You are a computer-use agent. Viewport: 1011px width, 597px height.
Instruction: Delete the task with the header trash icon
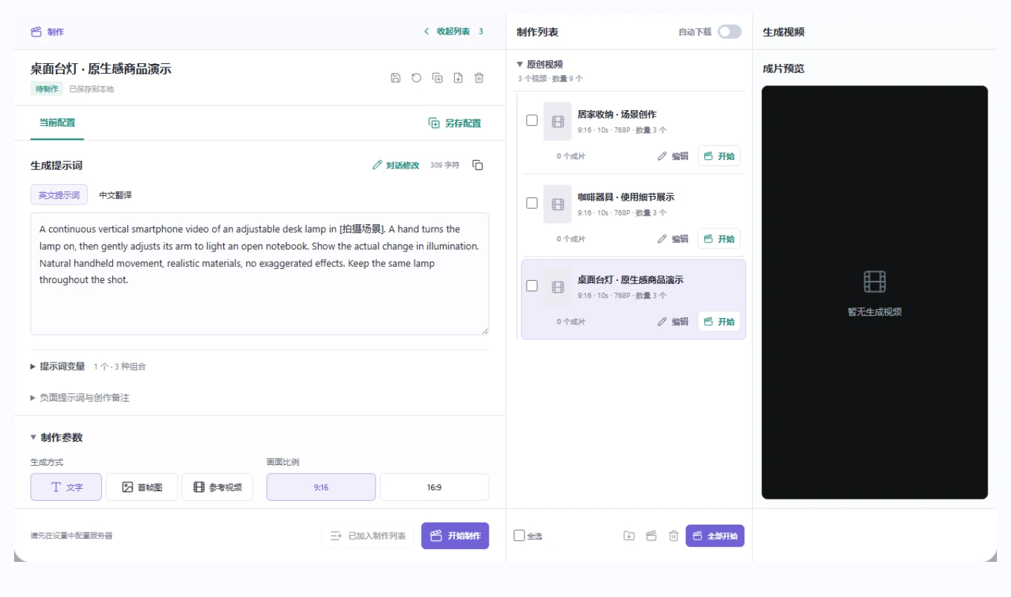(479, 78)
